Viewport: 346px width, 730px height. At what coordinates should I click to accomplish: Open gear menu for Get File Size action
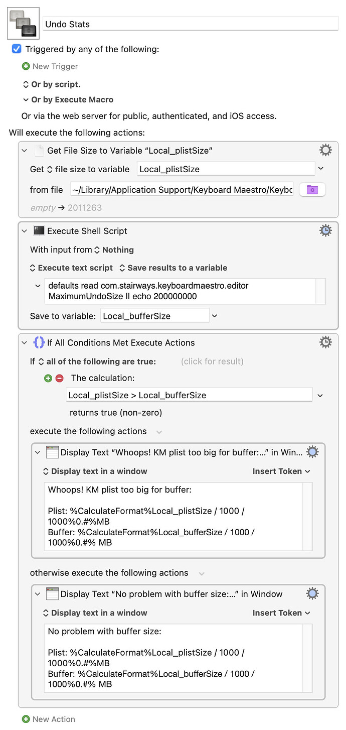pyautogui.click(x=325, y=150)
